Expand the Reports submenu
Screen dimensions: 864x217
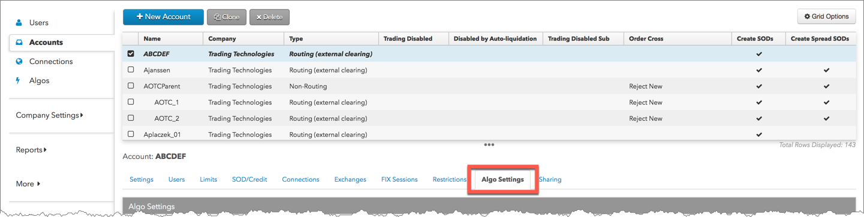[x=31, y=150]
